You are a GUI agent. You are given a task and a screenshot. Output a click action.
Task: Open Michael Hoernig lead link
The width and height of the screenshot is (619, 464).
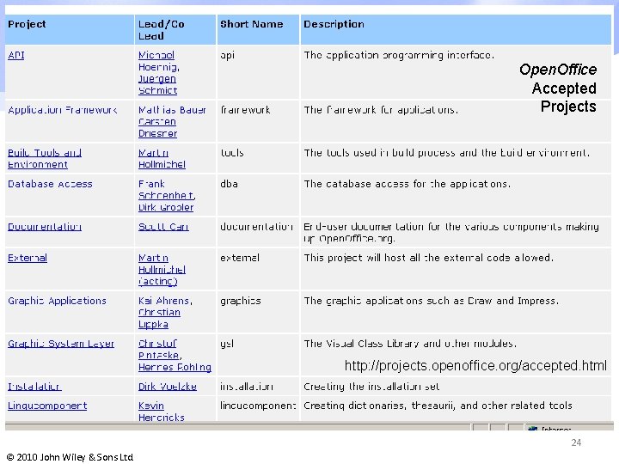(x=159, y=61)
